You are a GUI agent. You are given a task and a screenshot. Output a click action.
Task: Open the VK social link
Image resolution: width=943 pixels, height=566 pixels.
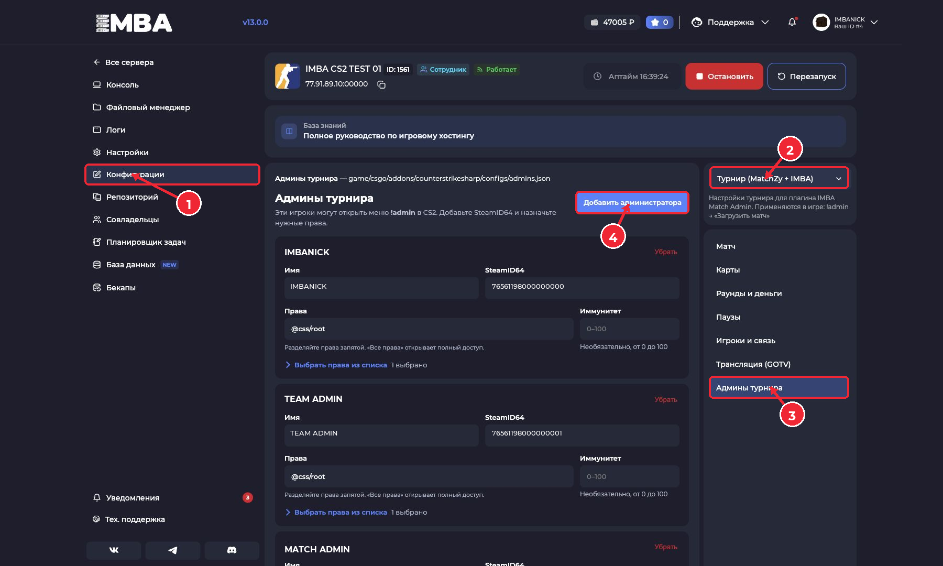click(x=114, y=550)
